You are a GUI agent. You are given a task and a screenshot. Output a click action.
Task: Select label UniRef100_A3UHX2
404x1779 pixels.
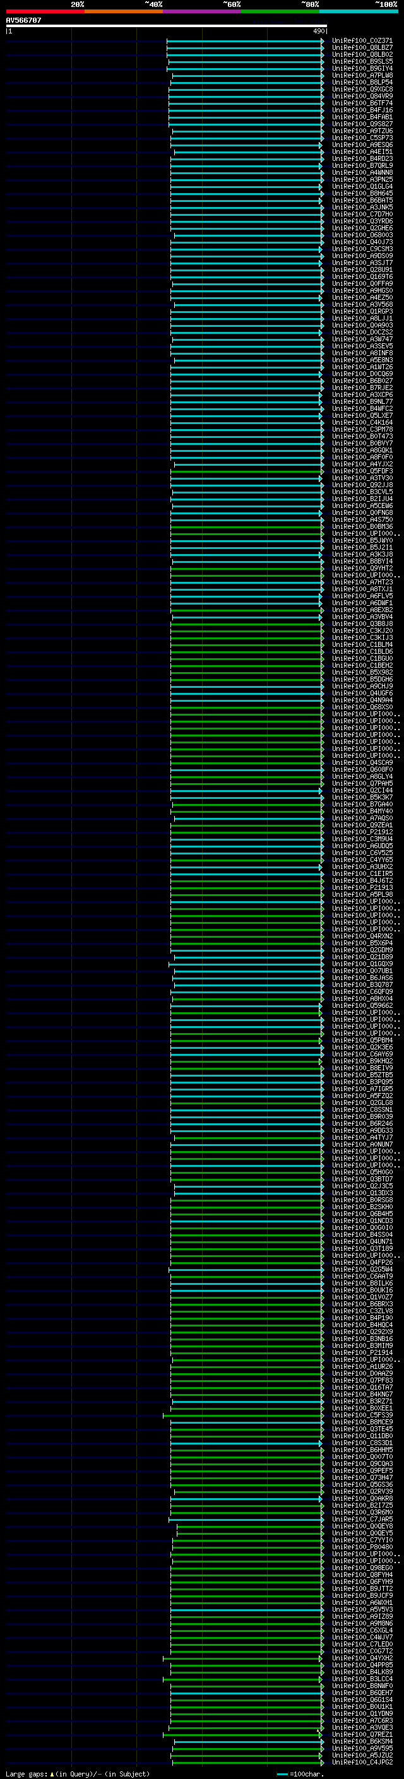(x=362, y=866)
